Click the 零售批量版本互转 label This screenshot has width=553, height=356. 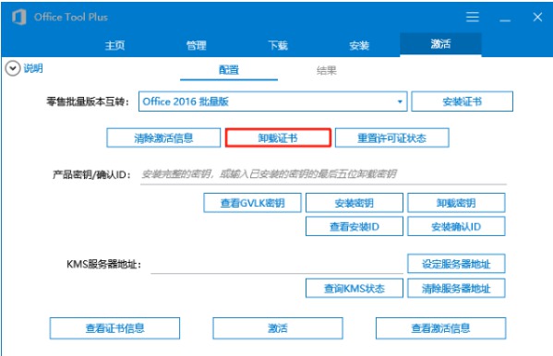point(88,101)
